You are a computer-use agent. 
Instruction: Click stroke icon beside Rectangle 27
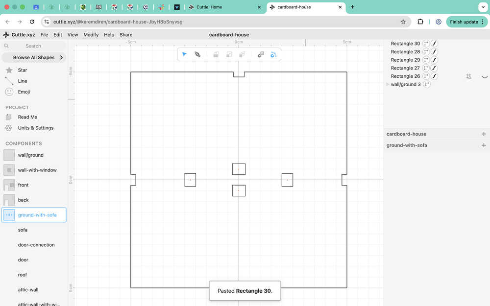click(434, 68)
